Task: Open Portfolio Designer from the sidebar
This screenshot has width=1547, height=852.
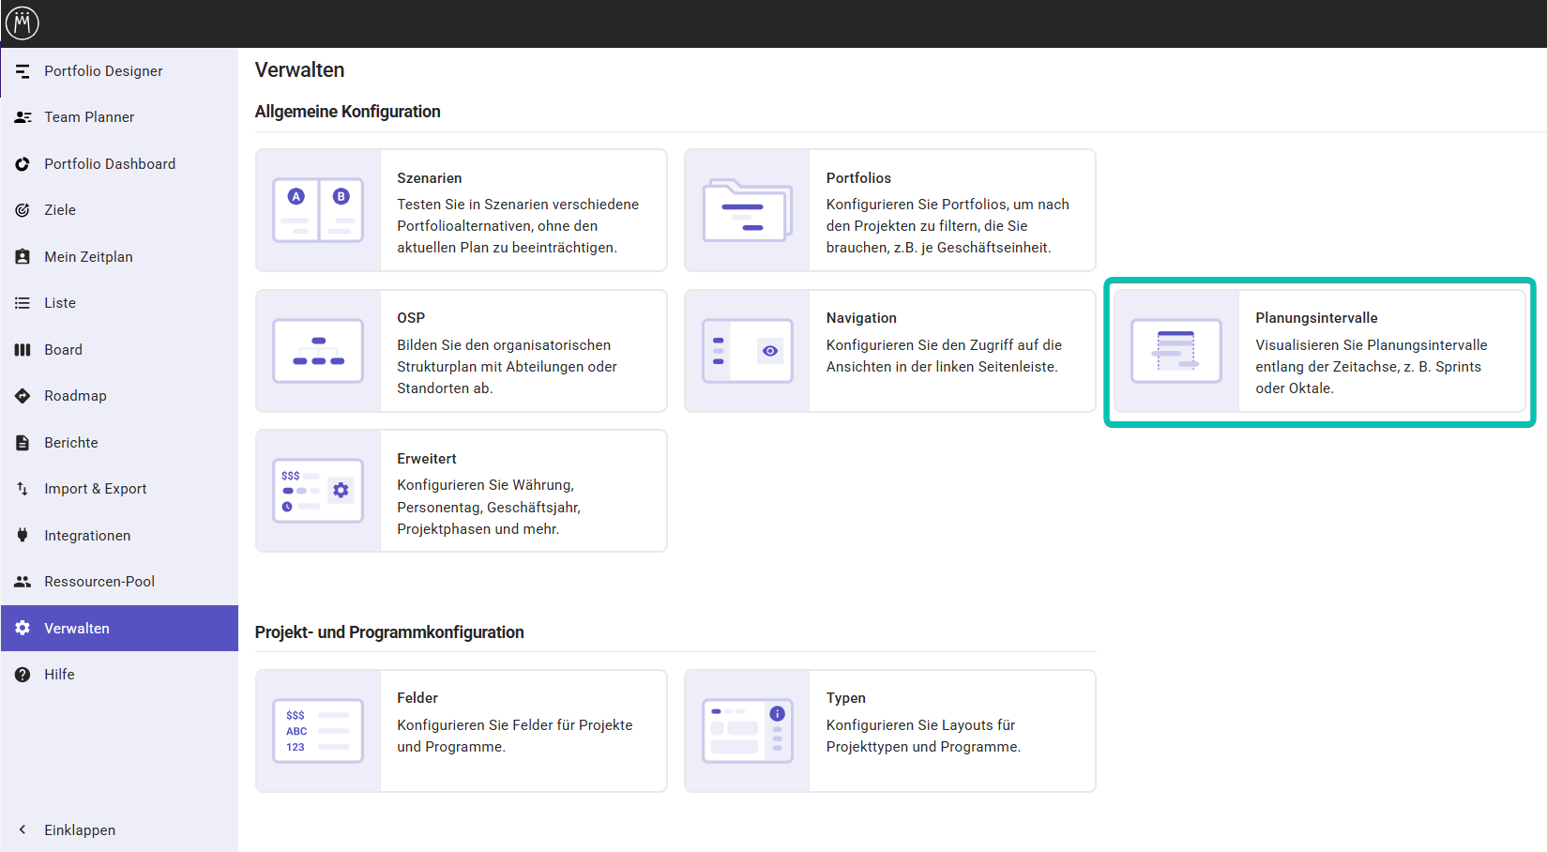Action: click(103, 71)
